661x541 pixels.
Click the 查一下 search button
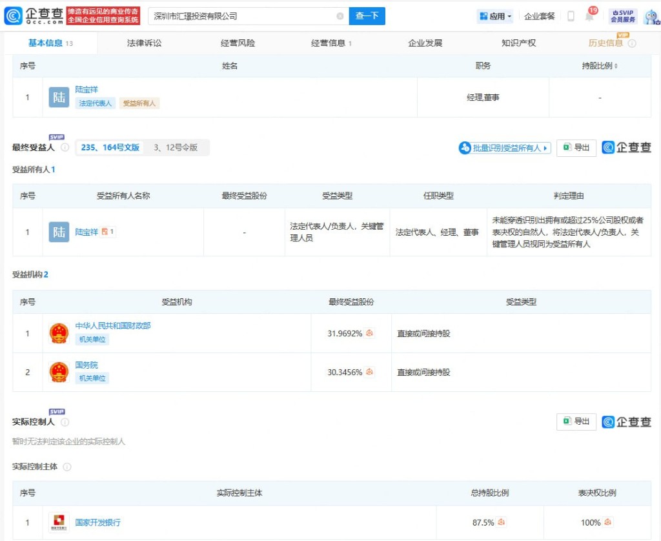pos(367,16)
